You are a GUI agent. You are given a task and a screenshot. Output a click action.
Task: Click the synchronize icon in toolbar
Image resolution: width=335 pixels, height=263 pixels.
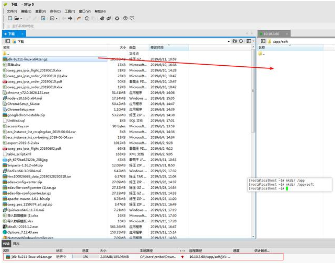pyautogui.click(x=79, y=18)
